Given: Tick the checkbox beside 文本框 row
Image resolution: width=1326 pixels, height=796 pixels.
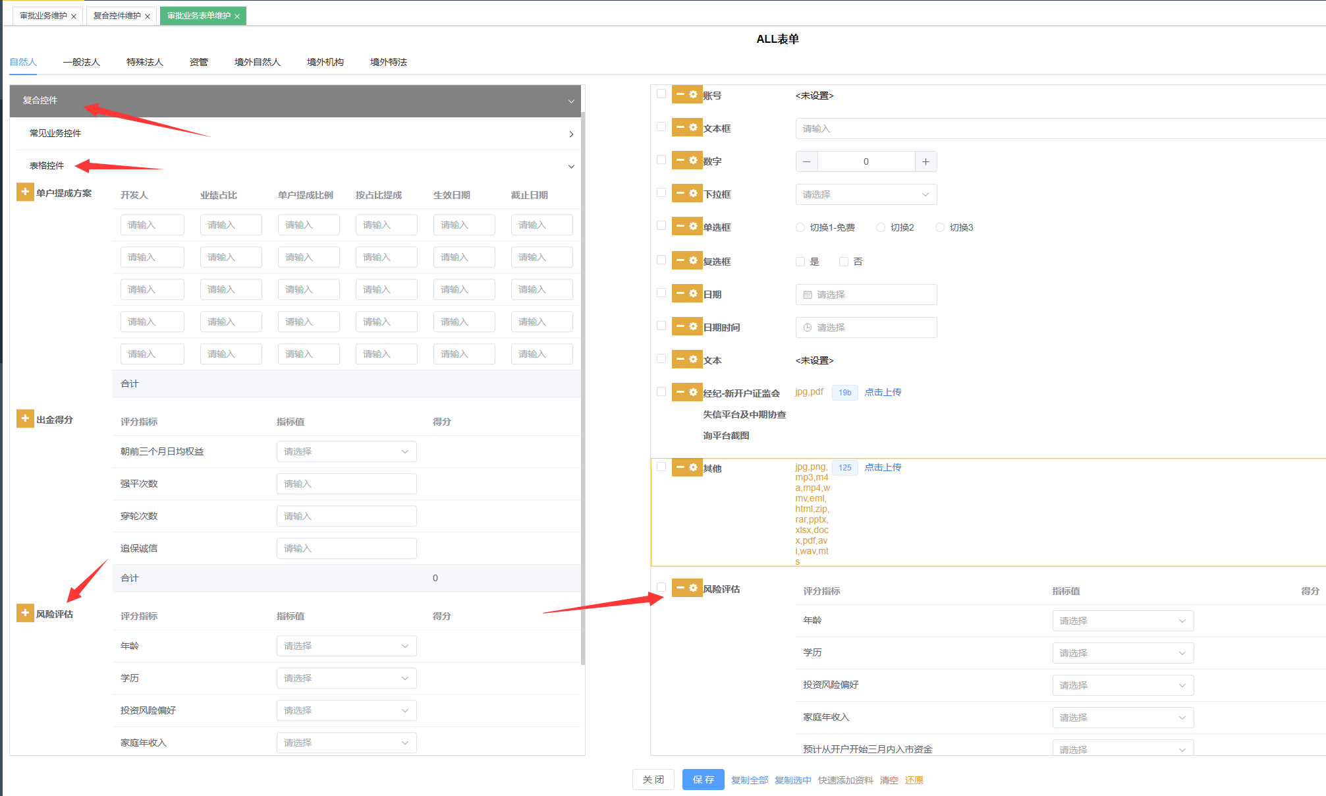Looking at the screenshot, I should [x=661, y=127].
